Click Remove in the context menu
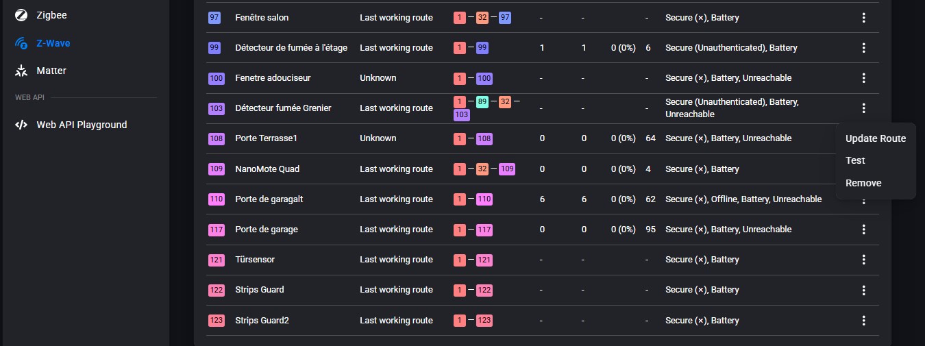Viewport: 925px width, 346px height. coord(863,183)
